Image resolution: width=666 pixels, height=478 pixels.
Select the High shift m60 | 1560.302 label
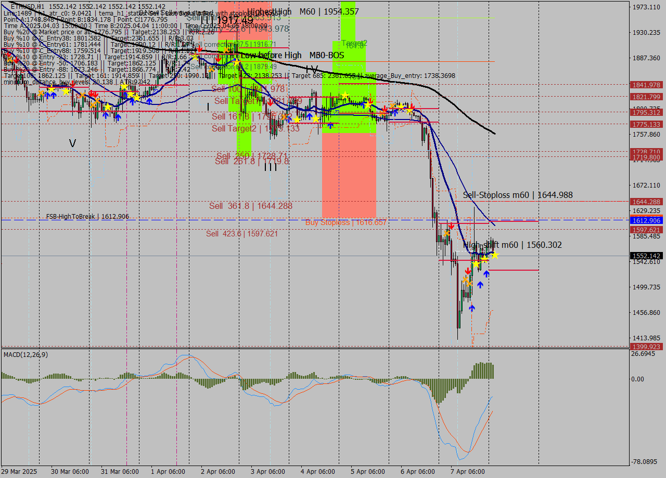513,245
